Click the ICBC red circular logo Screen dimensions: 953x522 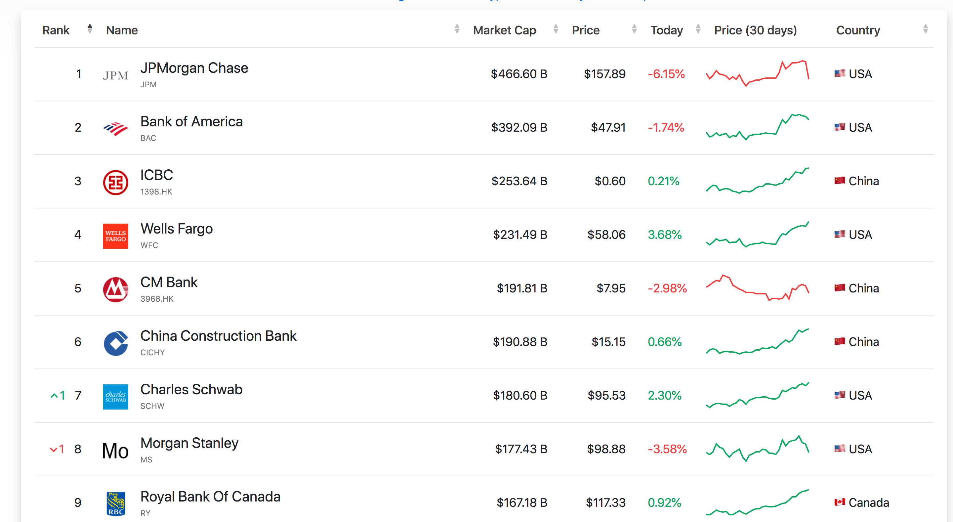pyautogui.click(x=115, y=182)
